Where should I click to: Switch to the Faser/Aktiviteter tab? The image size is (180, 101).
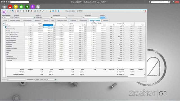click(27, 20)
